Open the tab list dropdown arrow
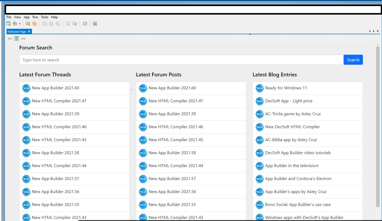 point(378,31)
